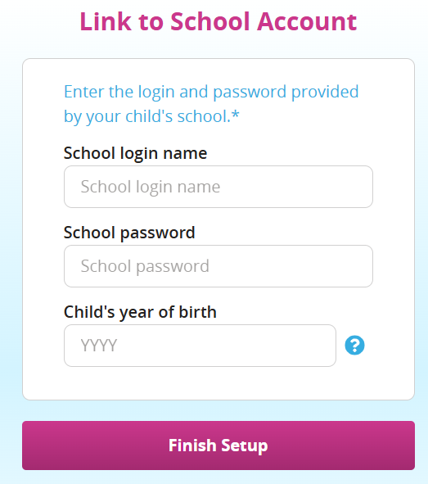Show help beside the YYYY field
Viewport: 428px width, 484px height.
tap(354, 345)
